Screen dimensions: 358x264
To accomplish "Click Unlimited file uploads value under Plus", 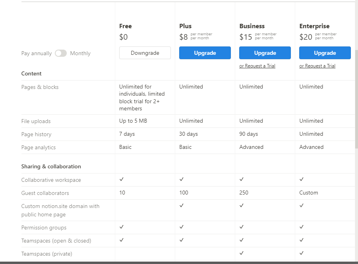I will 191,121.
